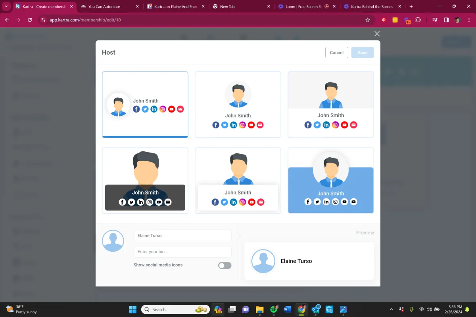Click YouTube icon in first layout card

[x=171, y=109]
